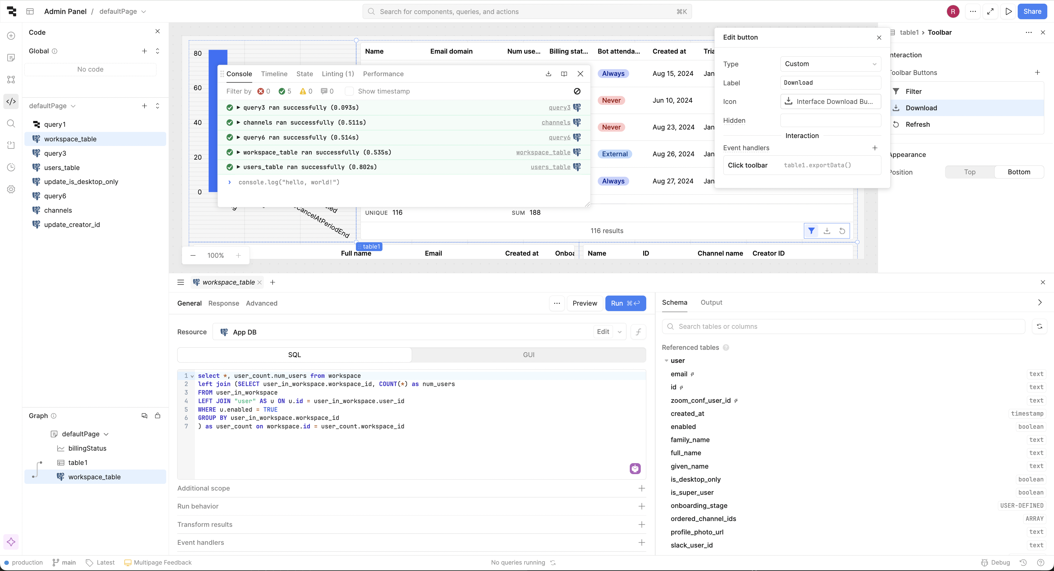Open the search panel in the left sidebar
Image resolution: width=1054 pixels, height=571 pixels.
pyautogui.click(x=11, y=123)
